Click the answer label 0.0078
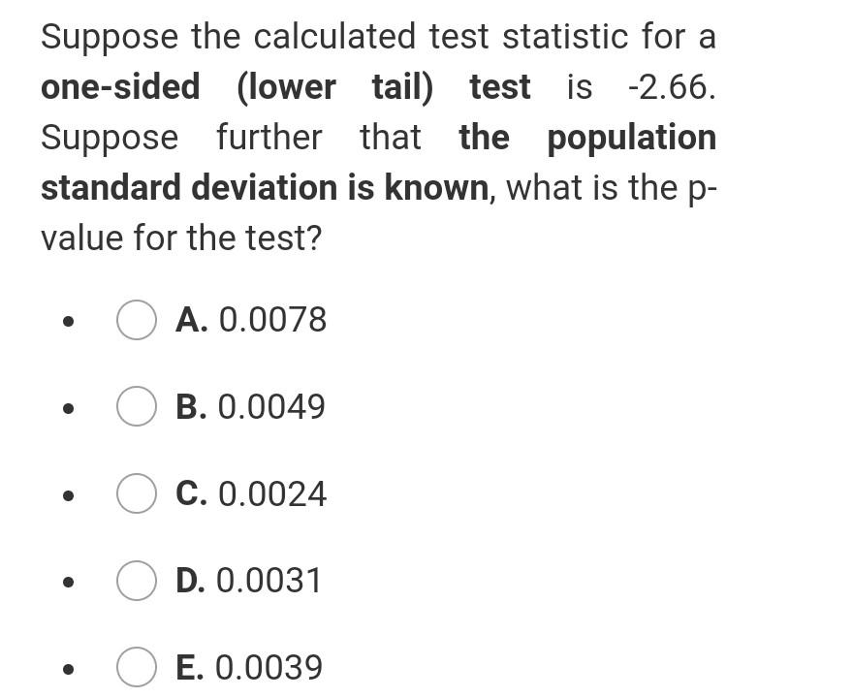853x698 pixels. tap(272, 320)
